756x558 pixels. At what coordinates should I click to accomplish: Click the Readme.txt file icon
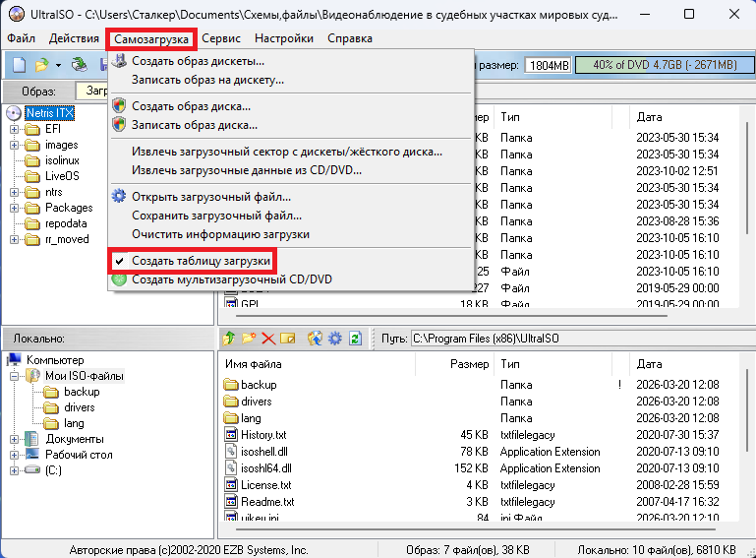point(231,501)
